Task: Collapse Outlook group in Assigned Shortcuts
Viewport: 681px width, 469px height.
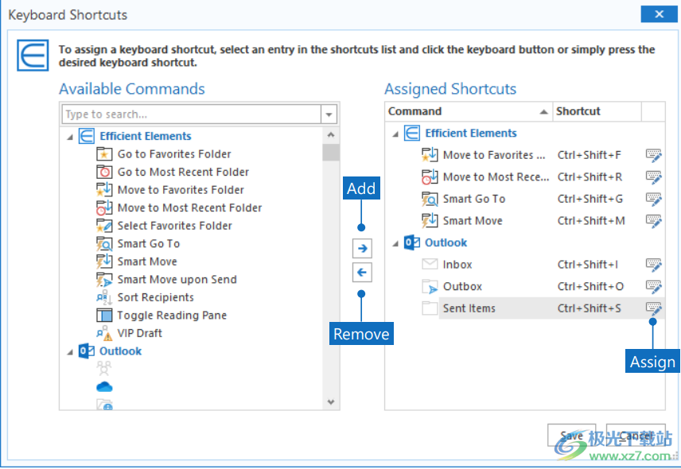Action: 395,243
